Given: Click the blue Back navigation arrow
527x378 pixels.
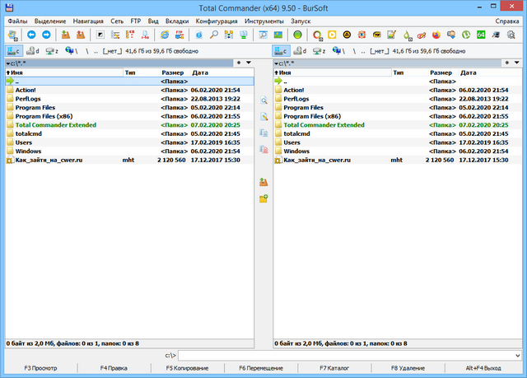Looking at the screenshot, I should (x=31, y=35).
